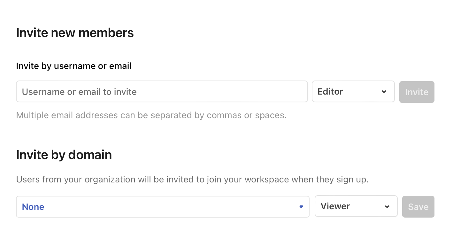Click the None domain value text
Image resolution: width=453 pixels, height=246 pixels.
tap(33, 207)
